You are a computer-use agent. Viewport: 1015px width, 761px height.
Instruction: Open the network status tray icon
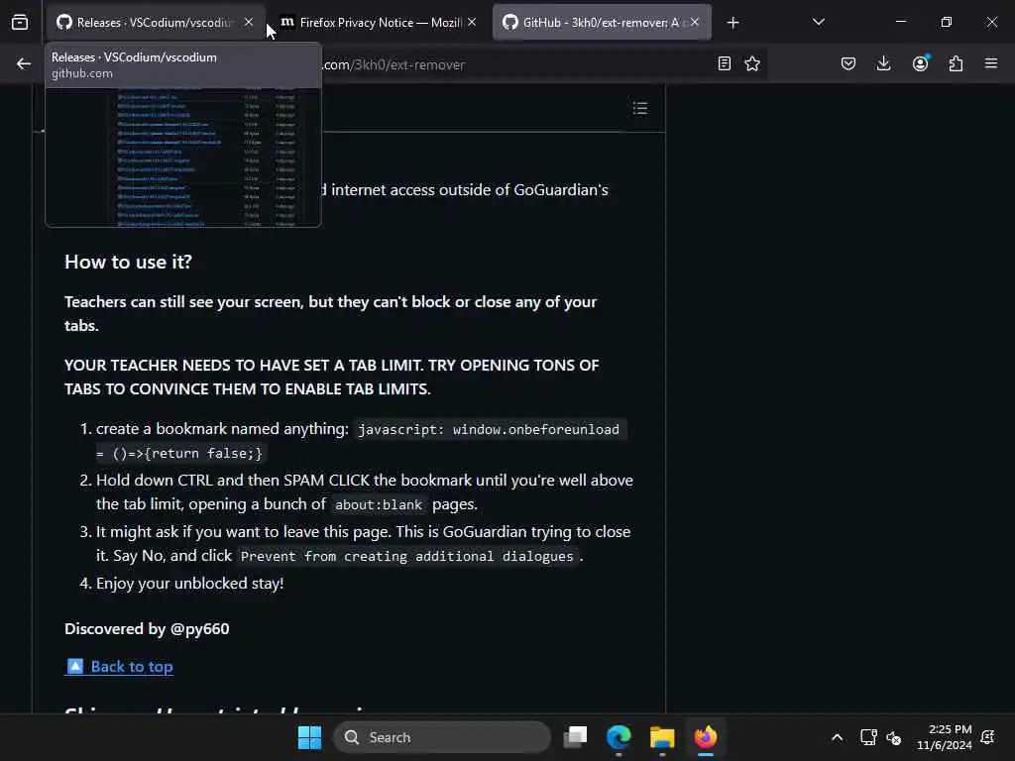point(868,737)
